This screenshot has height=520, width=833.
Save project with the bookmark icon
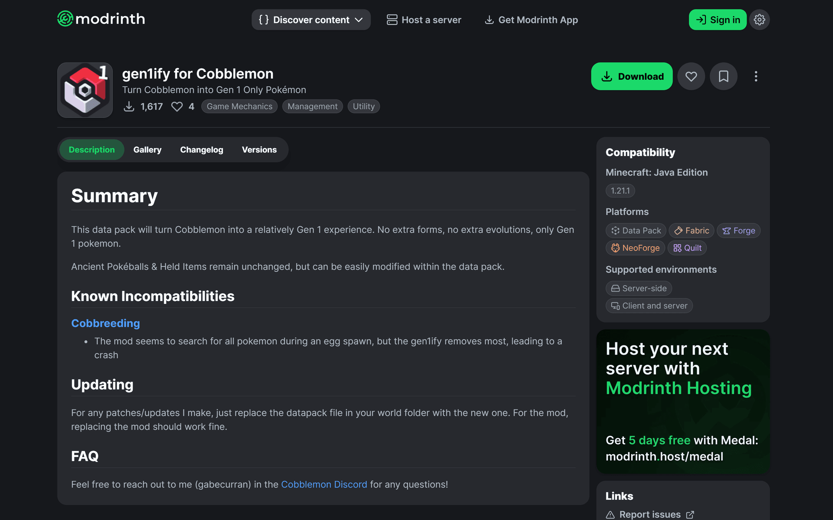coord(723,76)
